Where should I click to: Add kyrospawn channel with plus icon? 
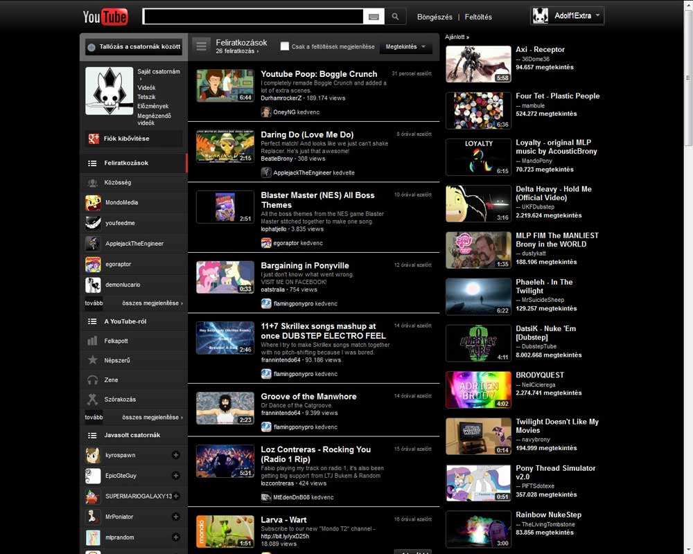tap(175, 455)
